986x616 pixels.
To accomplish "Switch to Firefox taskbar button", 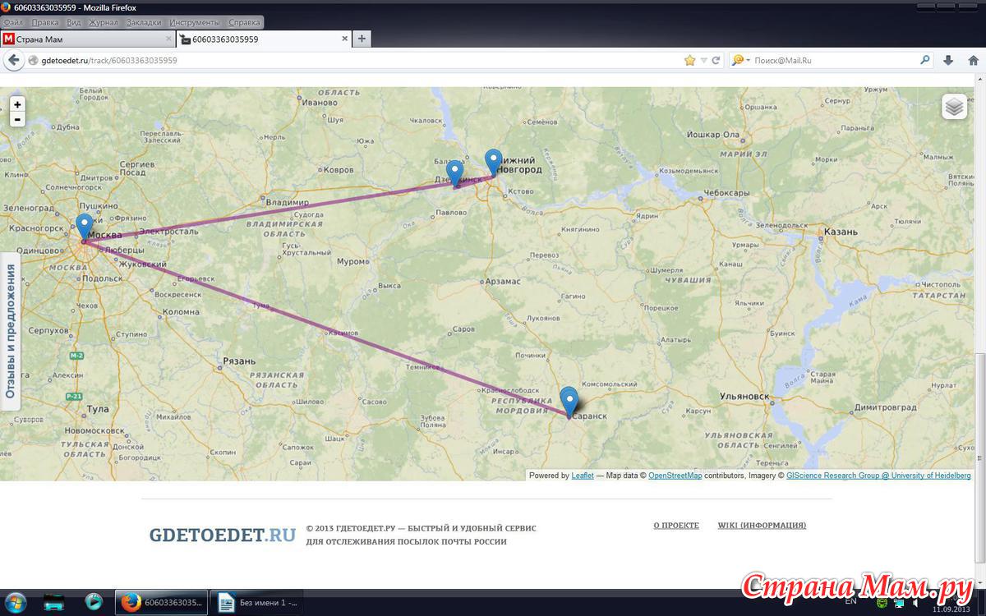I will [161, 602].
